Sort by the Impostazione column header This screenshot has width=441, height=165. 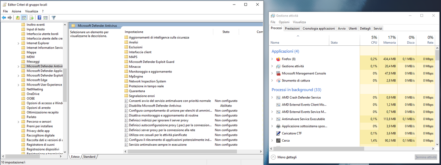[x=168, y=32]
